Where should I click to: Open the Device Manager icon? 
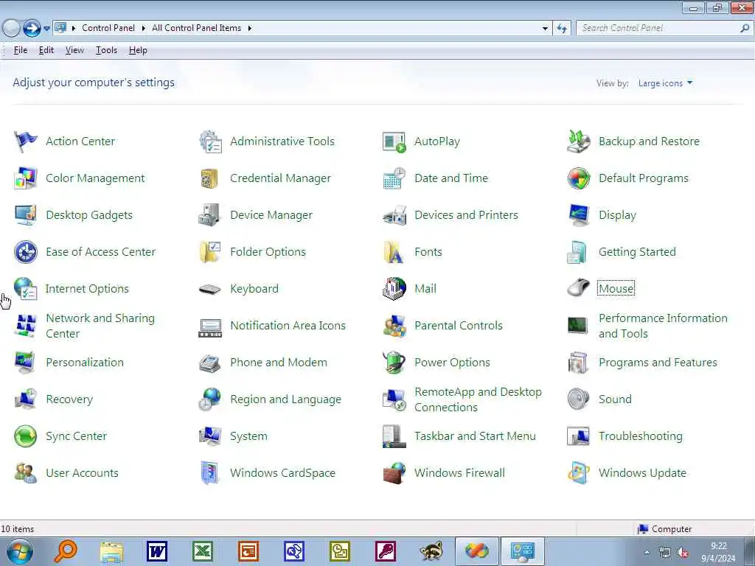210,215
